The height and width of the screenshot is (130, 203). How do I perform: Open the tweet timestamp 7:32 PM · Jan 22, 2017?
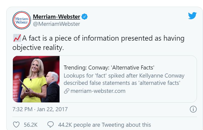coord(40,109)
